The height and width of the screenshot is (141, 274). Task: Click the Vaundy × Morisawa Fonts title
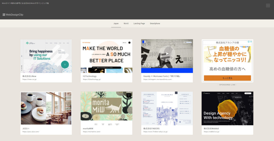[162, 76]
